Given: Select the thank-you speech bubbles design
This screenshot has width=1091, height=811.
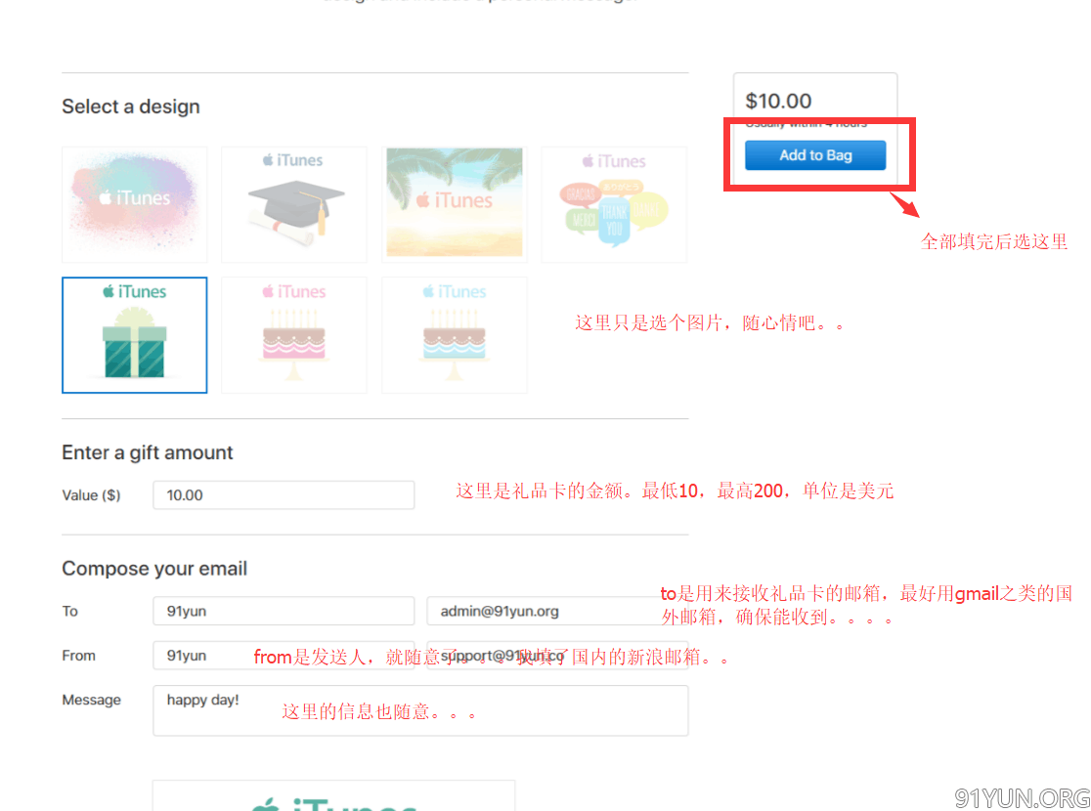Looking at the screenshot, I should click(x=614, y=204).
